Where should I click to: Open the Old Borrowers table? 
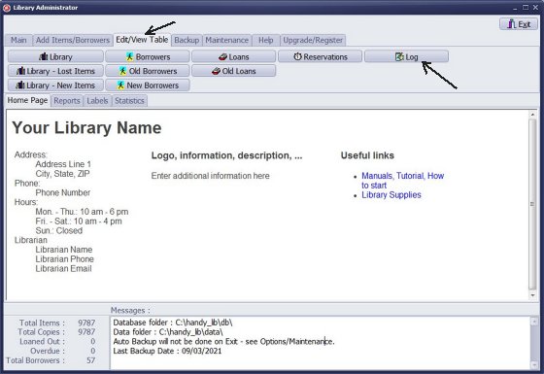[148, 71]
